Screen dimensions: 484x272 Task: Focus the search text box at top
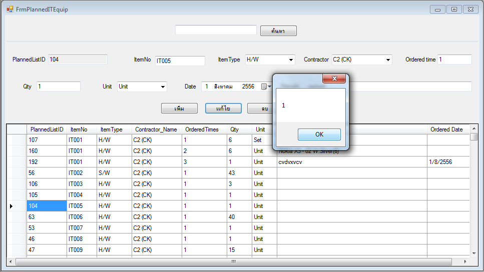[x=216, y=30]
